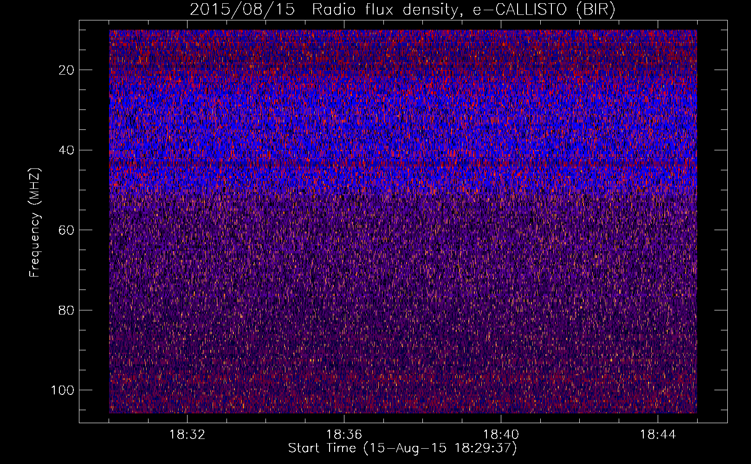
Task: Select the 'Frequency (MHZ)' axis label
Action: (x=35, y=223)
